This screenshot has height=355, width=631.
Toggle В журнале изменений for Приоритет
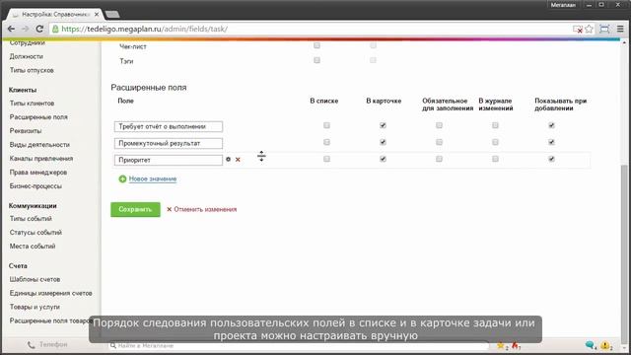[x=495, y=159]
